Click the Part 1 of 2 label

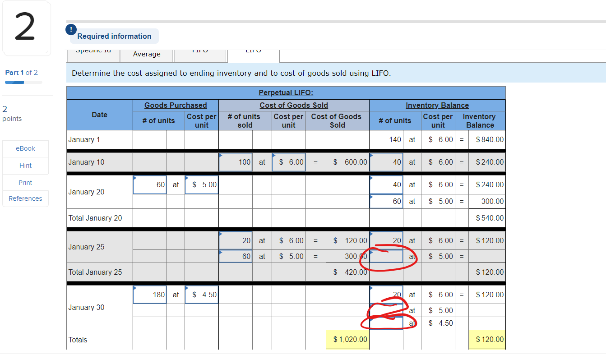click(21, 72)
